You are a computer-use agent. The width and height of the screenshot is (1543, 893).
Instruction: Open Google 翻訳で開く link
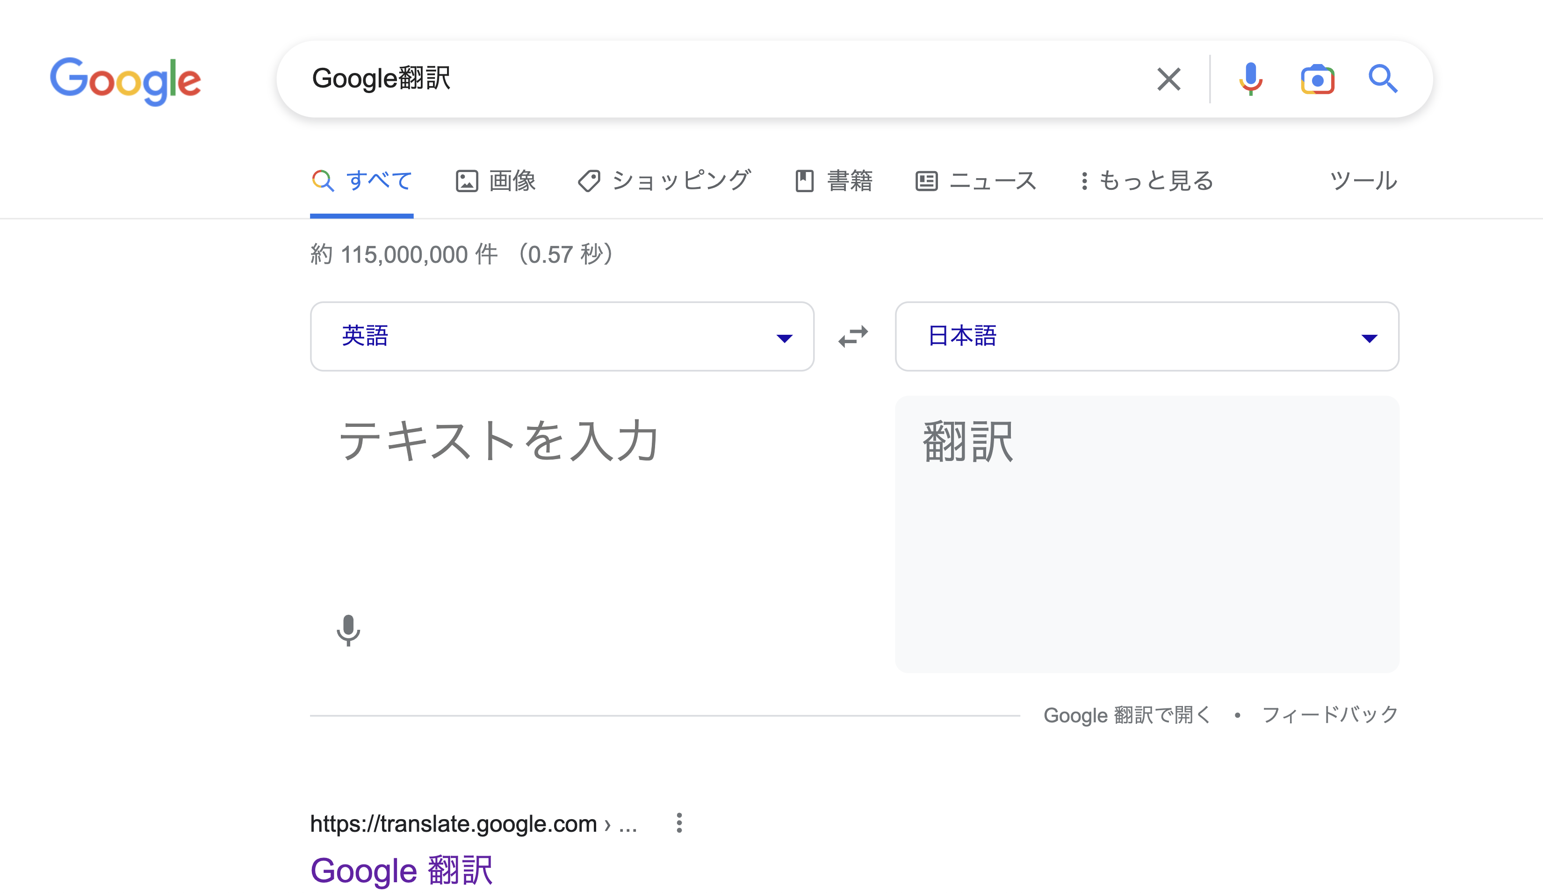coord(1127,715)
